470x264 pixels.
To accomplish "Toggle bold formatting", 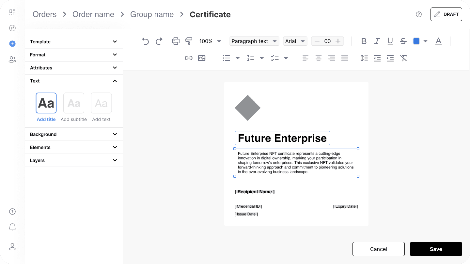I will 364,41.
